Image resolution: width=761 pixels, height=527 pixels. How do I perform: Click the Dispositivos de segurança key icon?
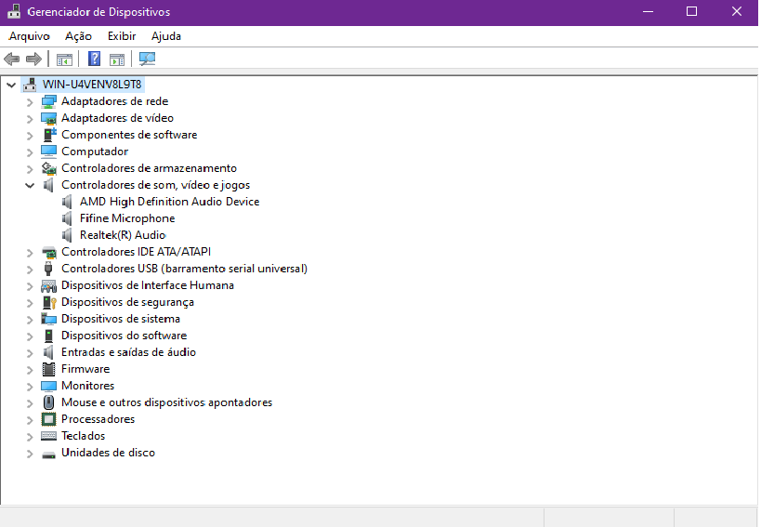[49, 302]
